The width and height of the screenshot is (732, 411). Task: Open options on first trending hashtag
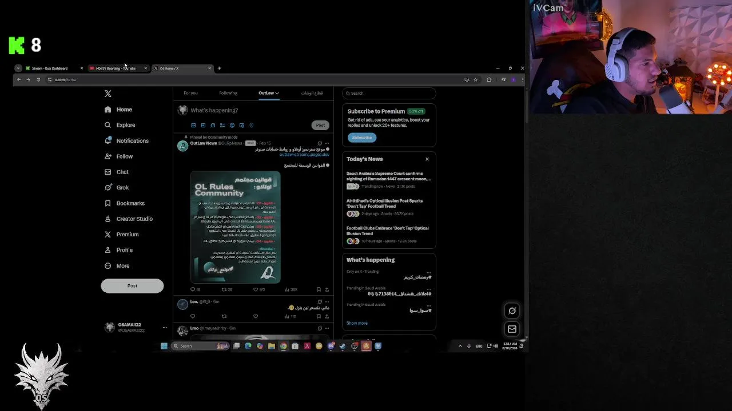point(429,272)
